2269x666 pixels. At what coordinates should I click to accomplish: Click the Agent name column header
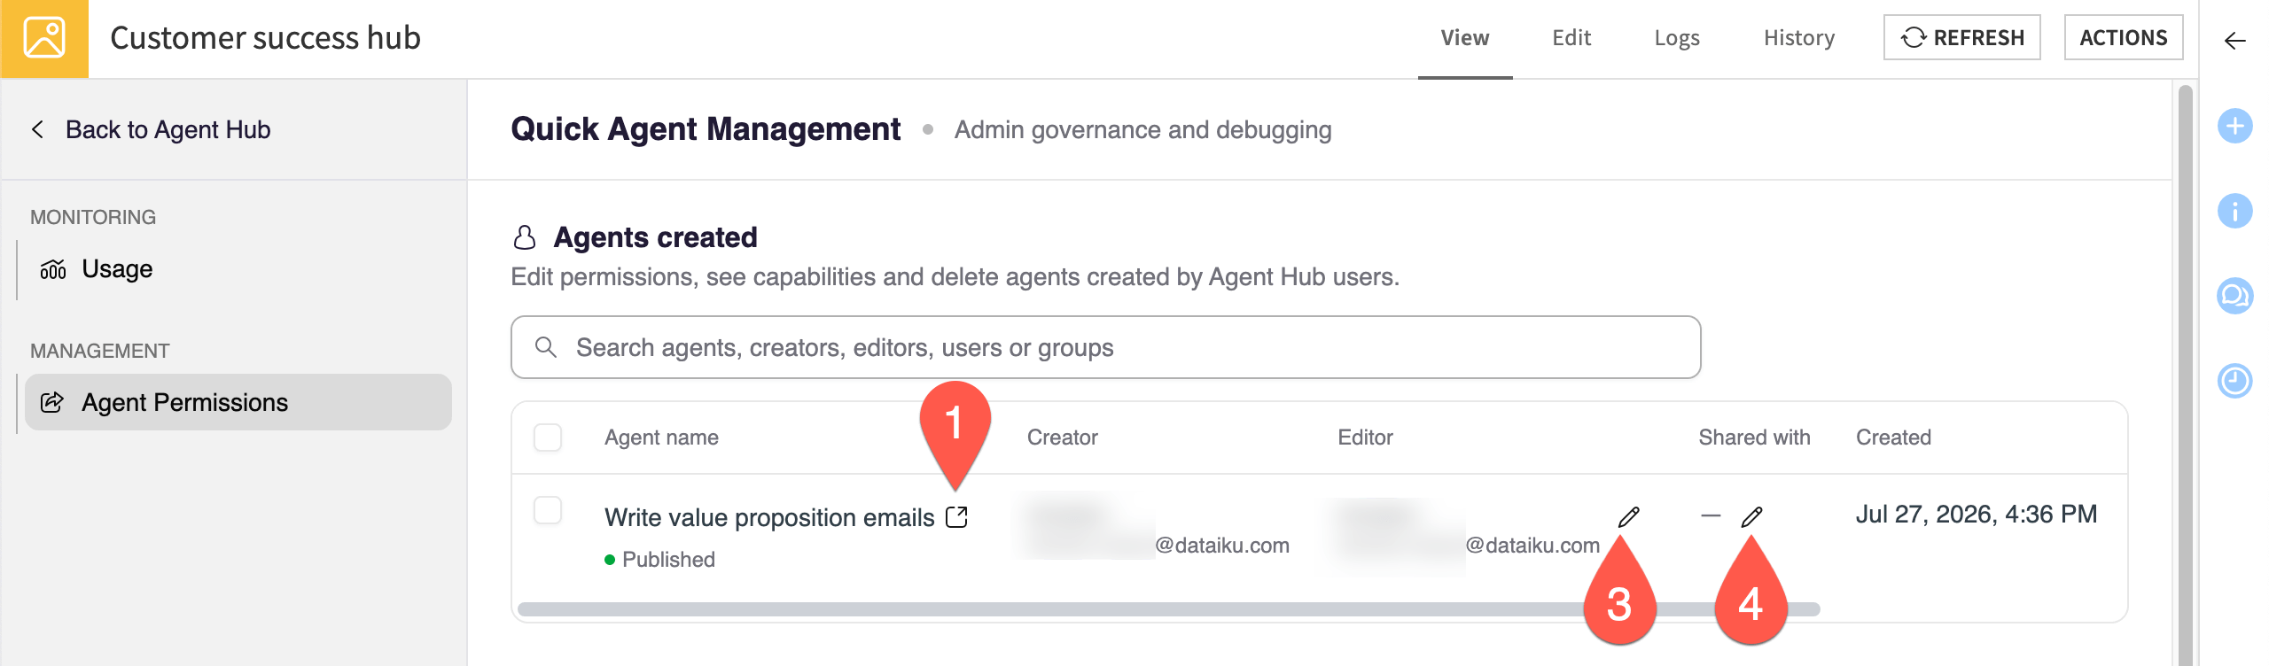(x=661, y=438)
